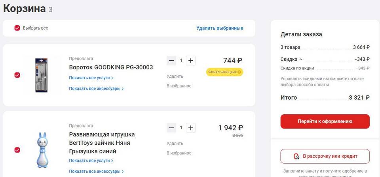Expand 'Показать все услуги' for BertToys toy
The width and height of the screenshot is (380, 177).
(91, 161)
